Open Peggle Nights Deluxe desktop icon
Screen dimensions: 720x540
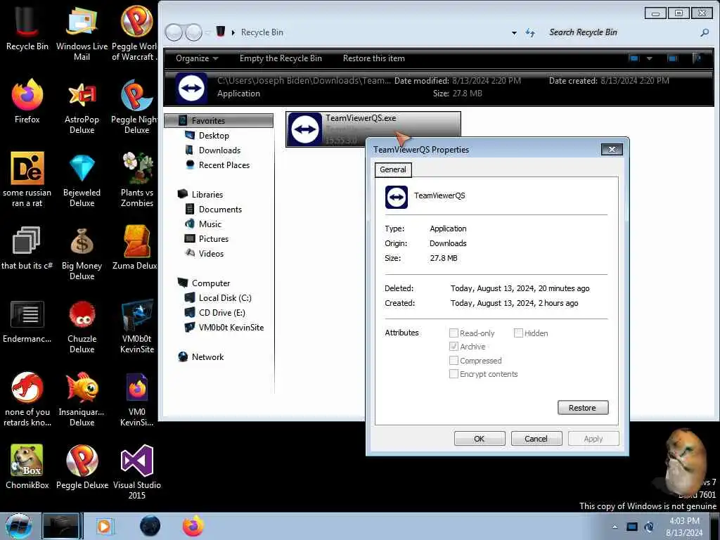point(136,107)
